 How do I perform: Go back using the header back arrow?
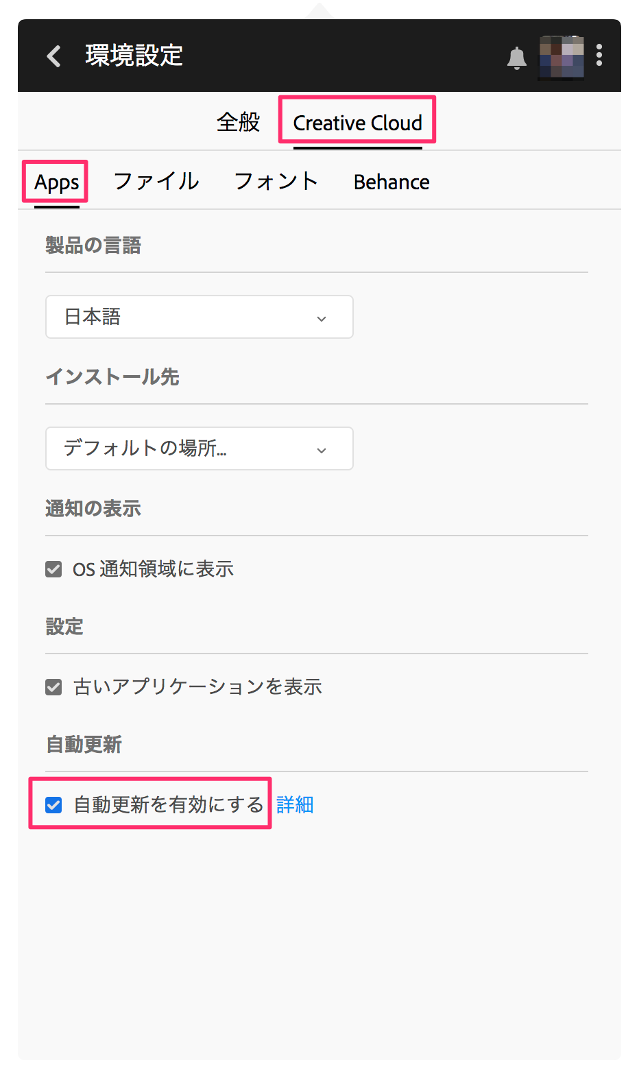click(54, 56)
